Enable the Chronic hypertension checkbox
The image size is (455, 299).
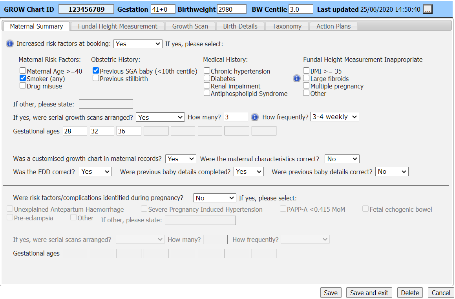(207, 71)
